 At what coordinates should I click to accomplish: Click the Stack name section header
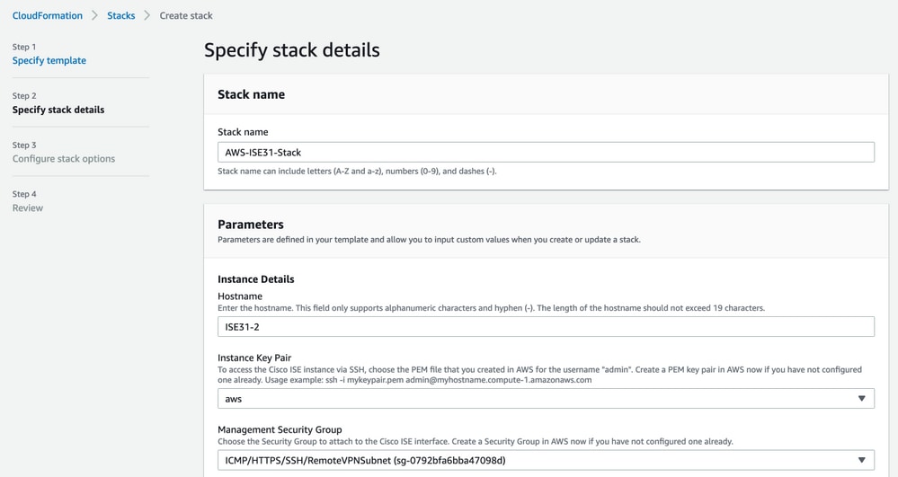[252, 94]
